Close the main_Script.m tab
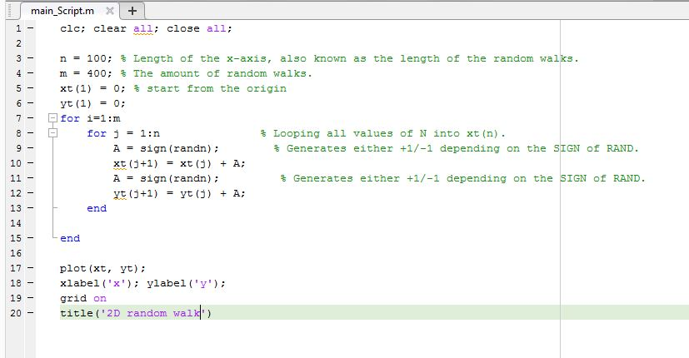 coord(110,11)
